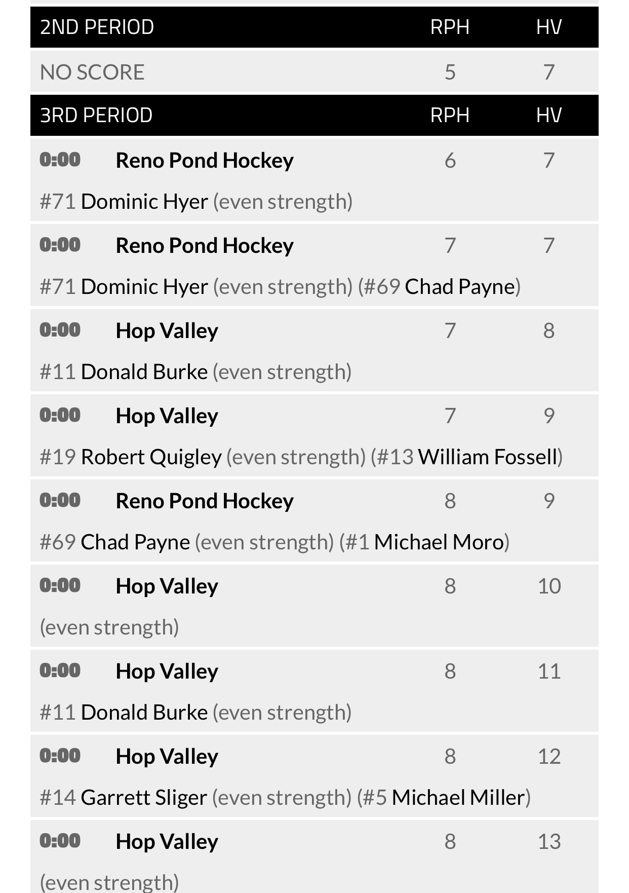Select Hop Valley on the 8-13 goal
This screenshot has width=629, height=893.
pos(167,842)
